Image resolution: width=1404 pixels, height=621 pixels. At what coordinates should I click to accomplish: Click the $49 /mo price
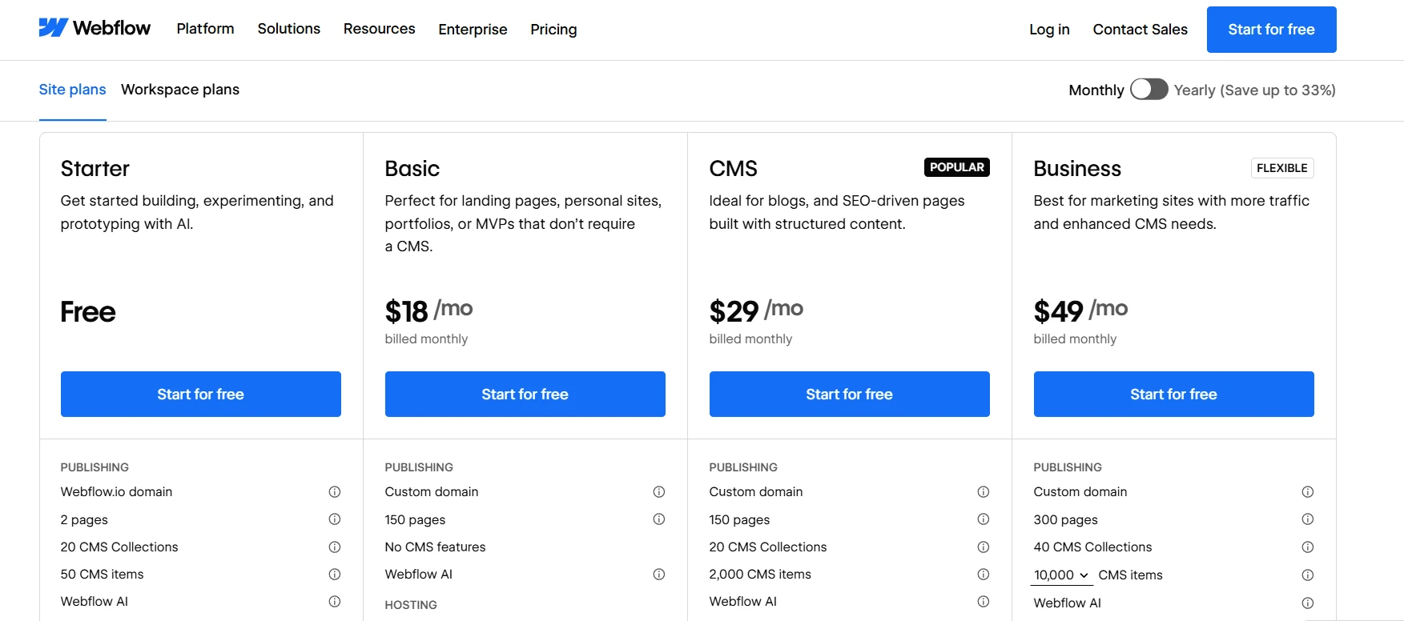pos(1080,310)
